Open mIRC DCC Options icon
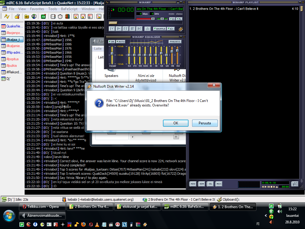This screenshot has height=229, width=305. pos(90,16)
